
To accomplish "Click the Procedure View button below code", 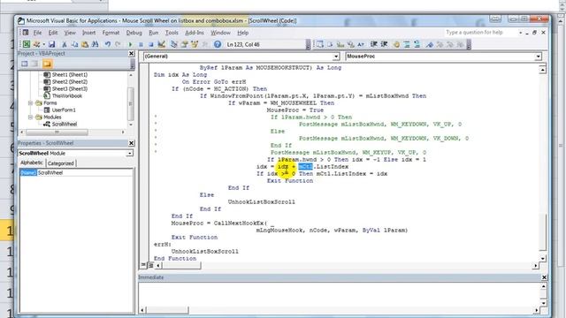I will [143, 265].
